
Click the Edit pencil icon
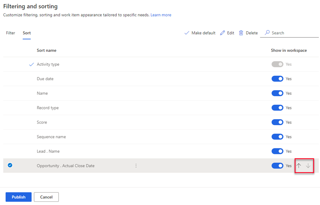pos(222,33)
